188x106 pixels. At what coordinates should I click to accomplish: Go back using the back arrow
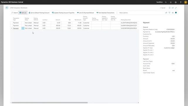tap(7, 8)
